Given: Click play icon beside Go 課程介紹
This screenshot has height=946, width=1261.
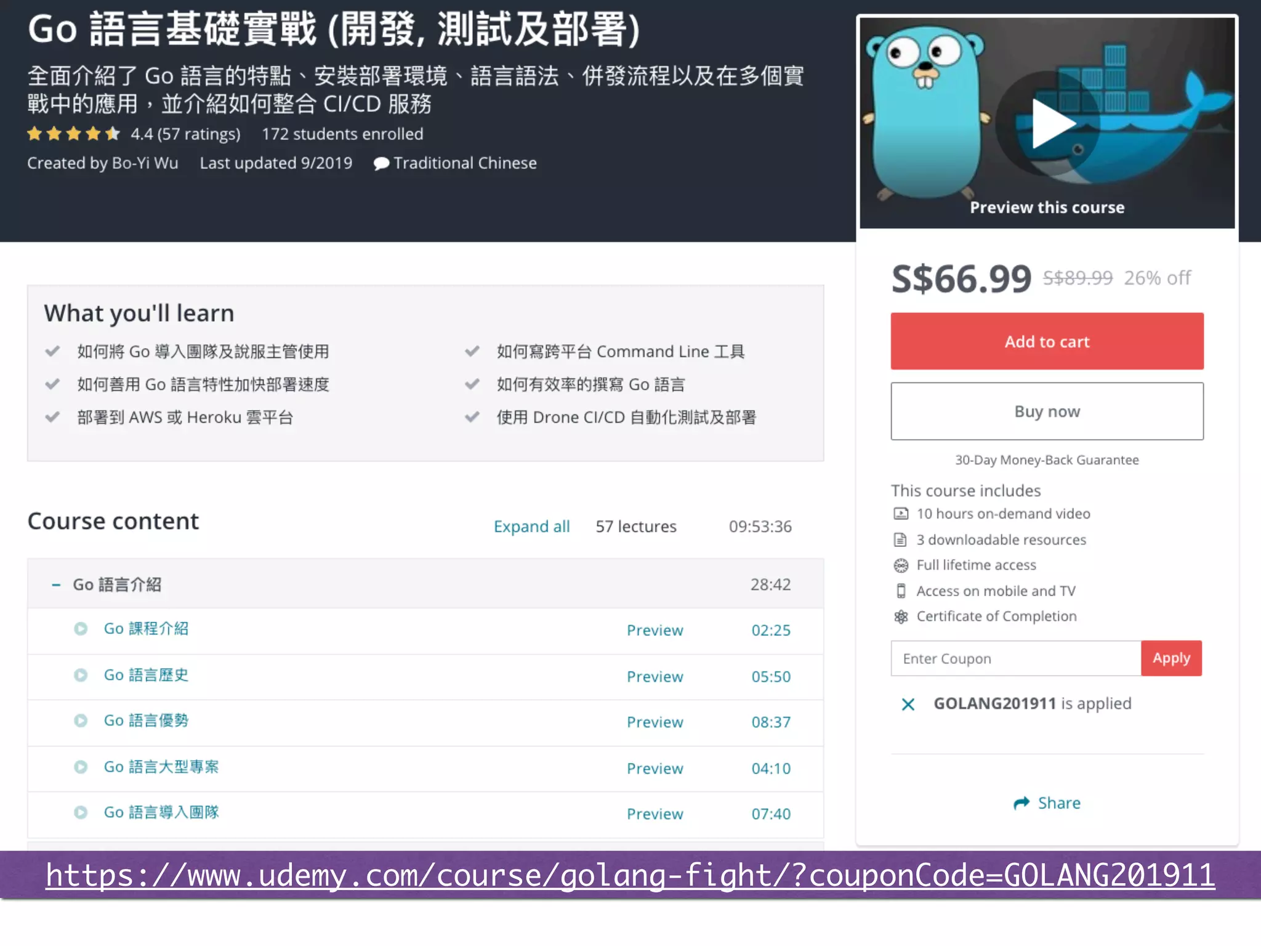Looking at the screenshot, I should [81, 629].
